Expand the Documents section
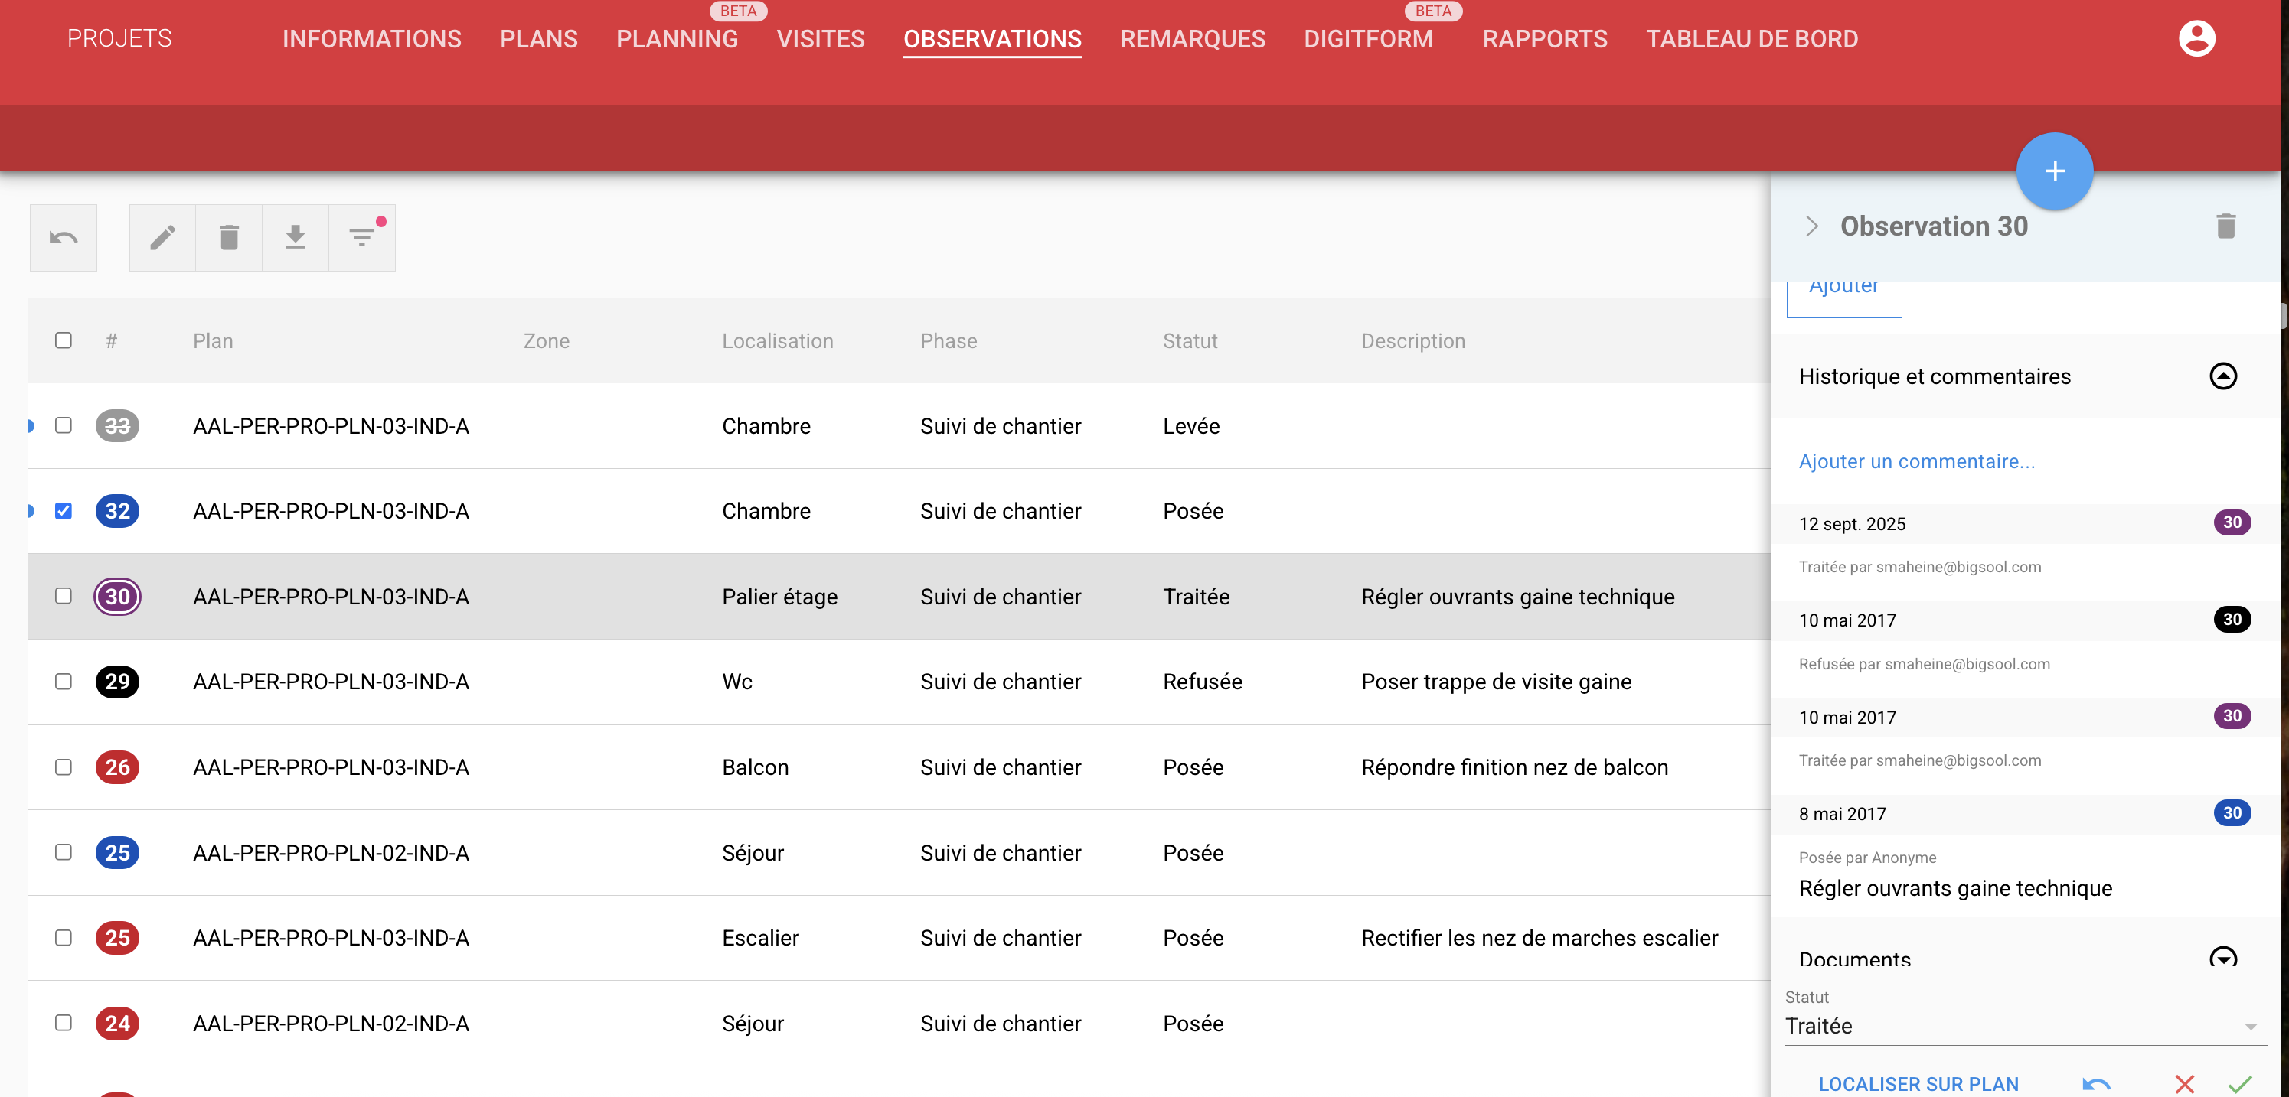The height and width of the screenshot is (1097, 2289). click(x=2222, y=957)
